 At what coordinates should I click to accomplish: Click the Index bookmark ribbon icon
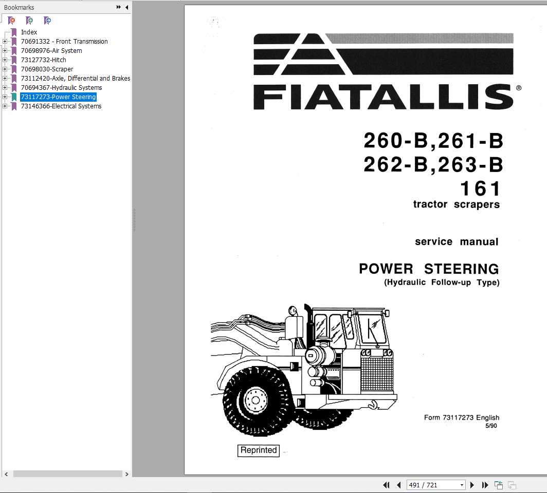(14, 32)
